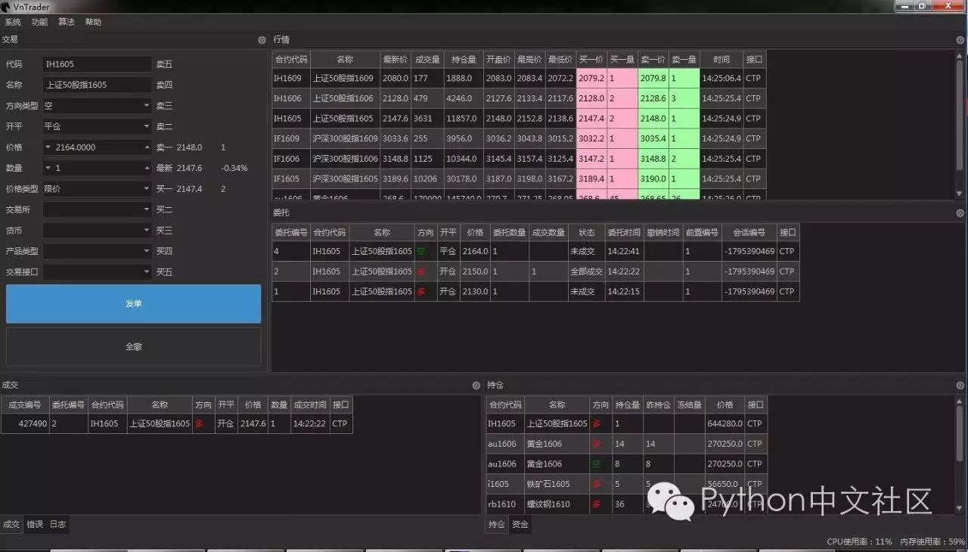968x552 pixels.
Task: Click the 代码 input field
Action: (x=97, y=64)
